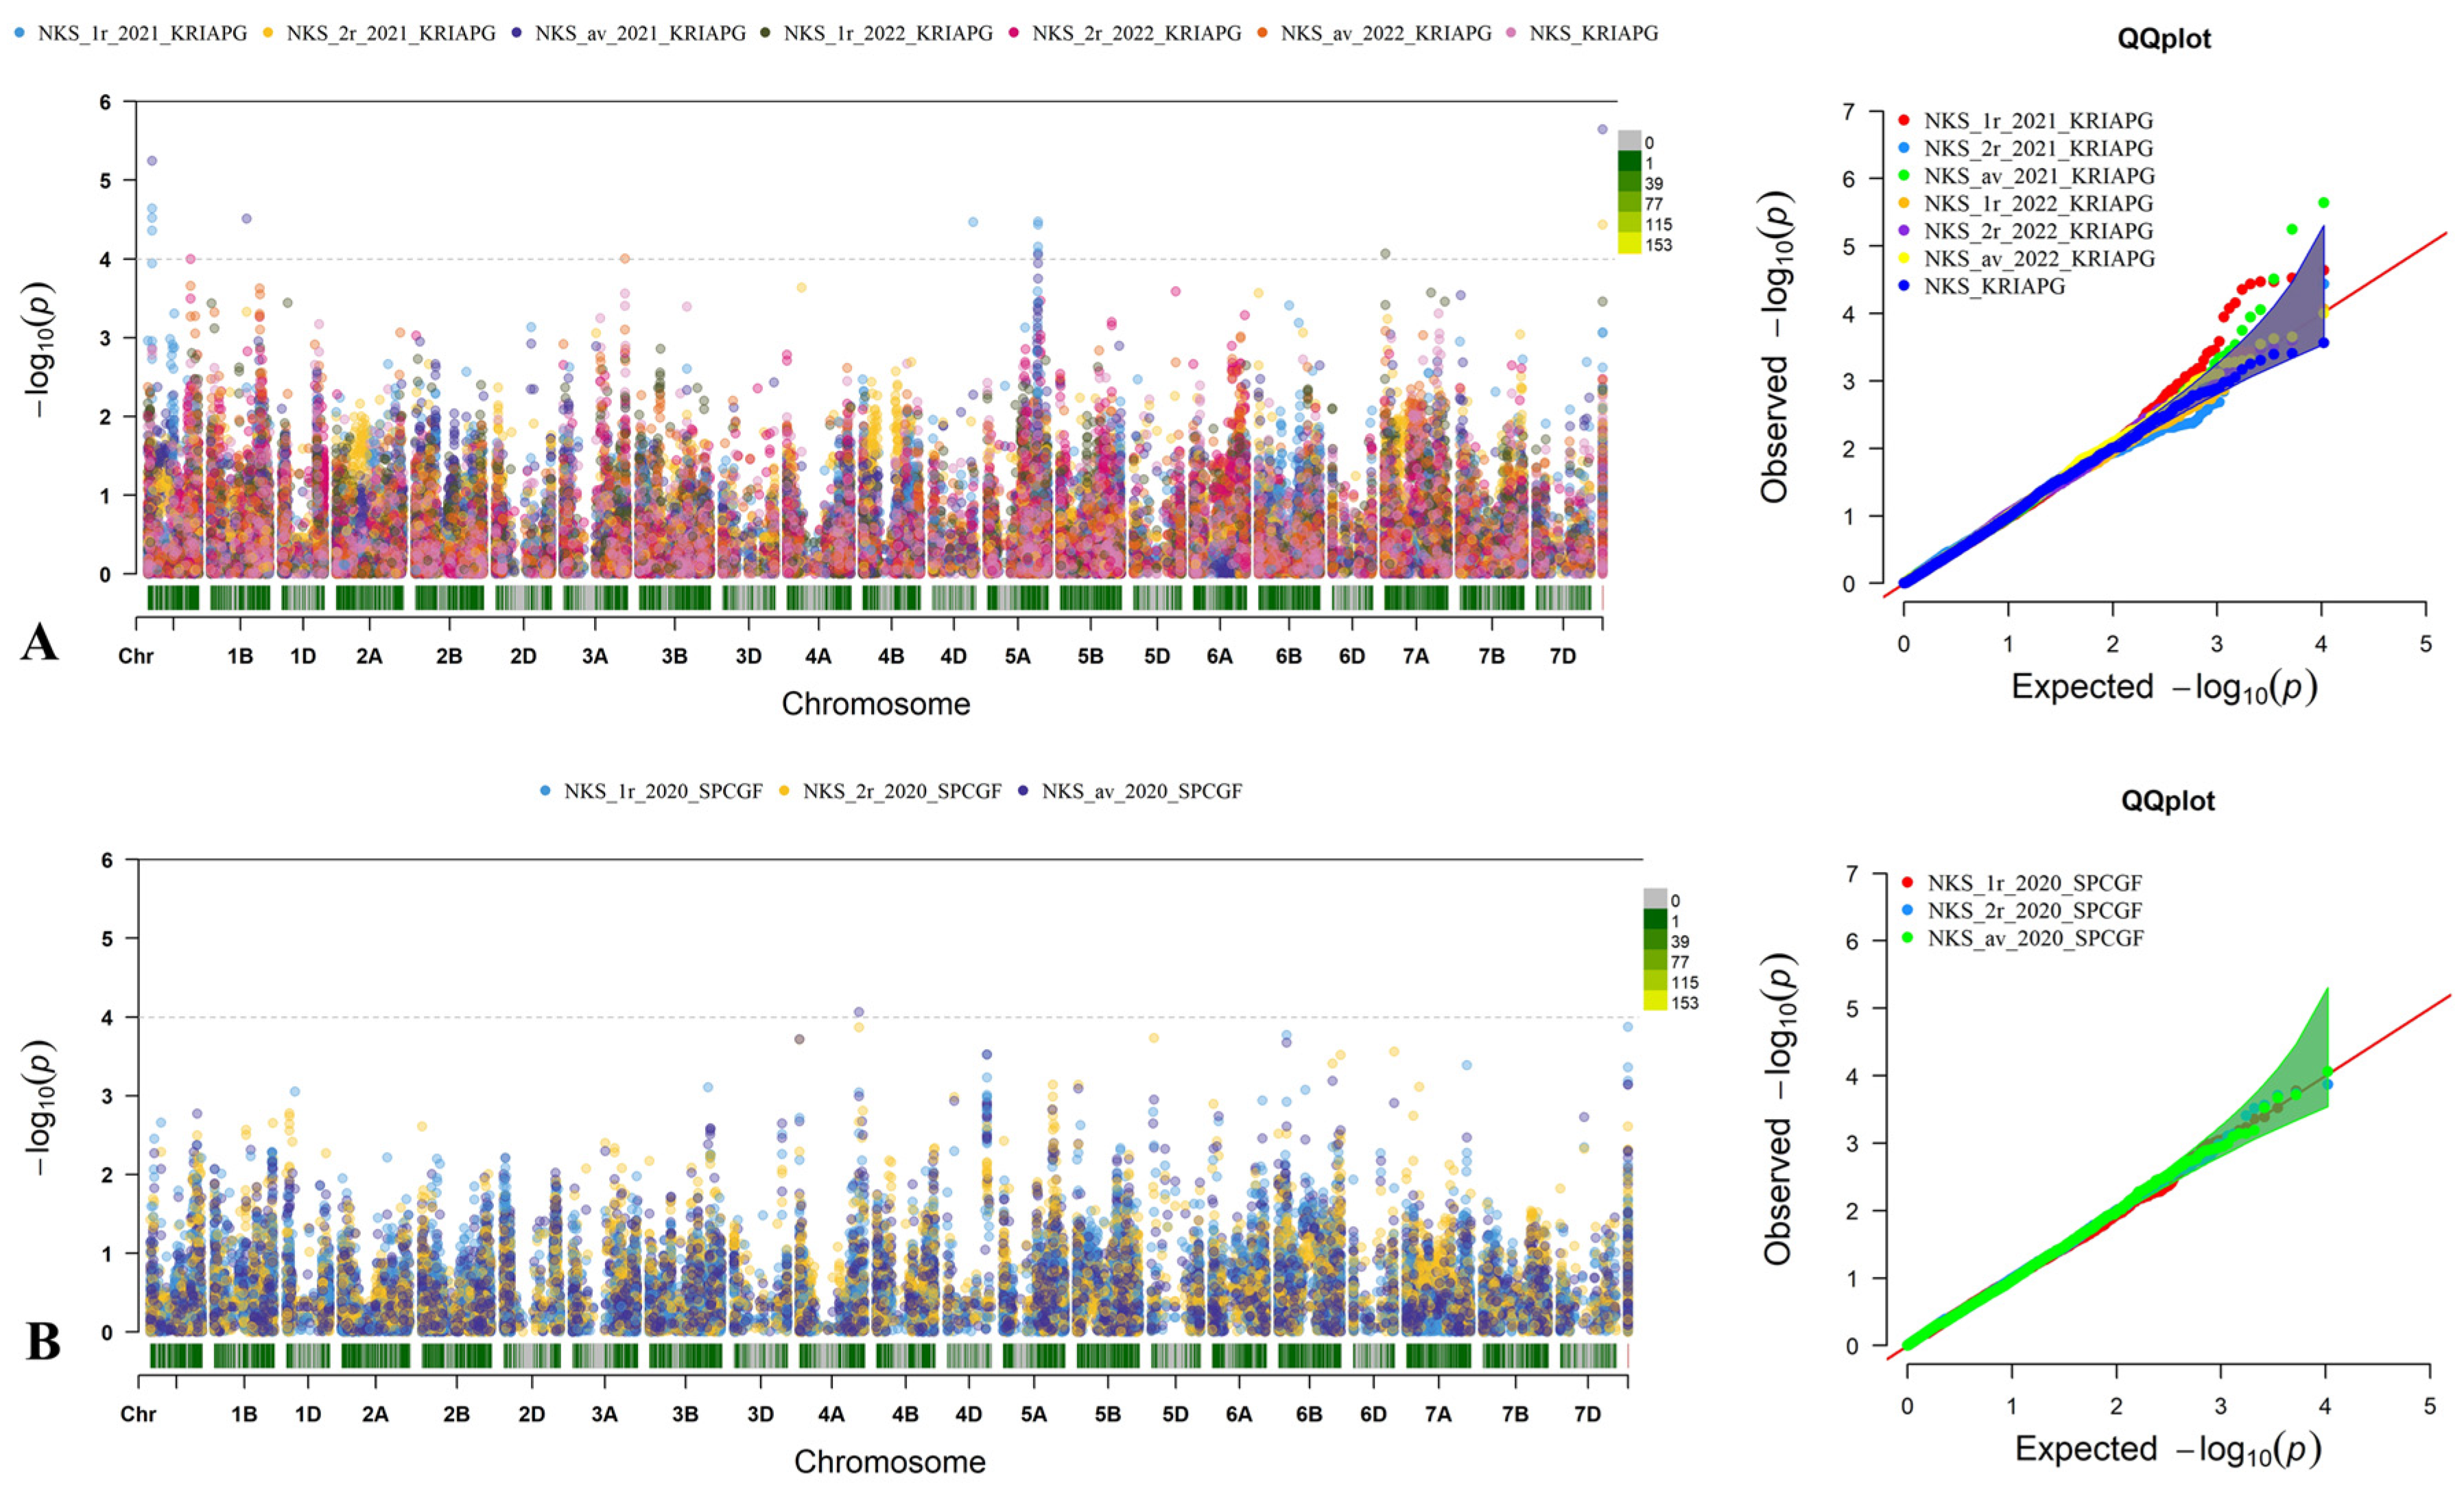The height and width of the screenshot is (1493, 2464).
Task: Click the NKS_av_2021_KRIAPG top legend label
Action: [640, 33]
